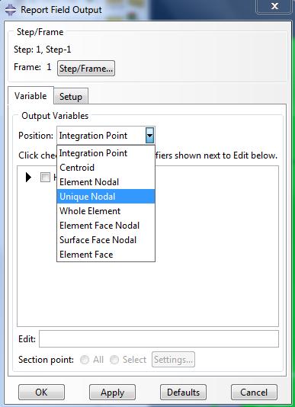Collapse the Position dropdown arrow
295x407 pixels.
pyautogui.click(x=150, y=136)
